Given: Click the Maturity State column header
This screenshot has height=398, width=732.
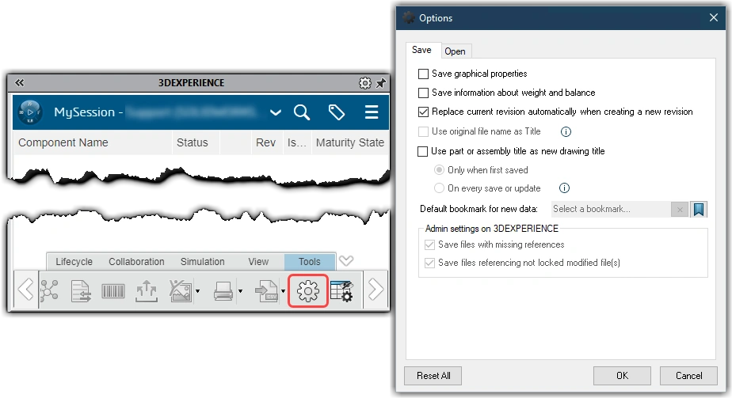Looking at the screenshot, I should 350,142.
